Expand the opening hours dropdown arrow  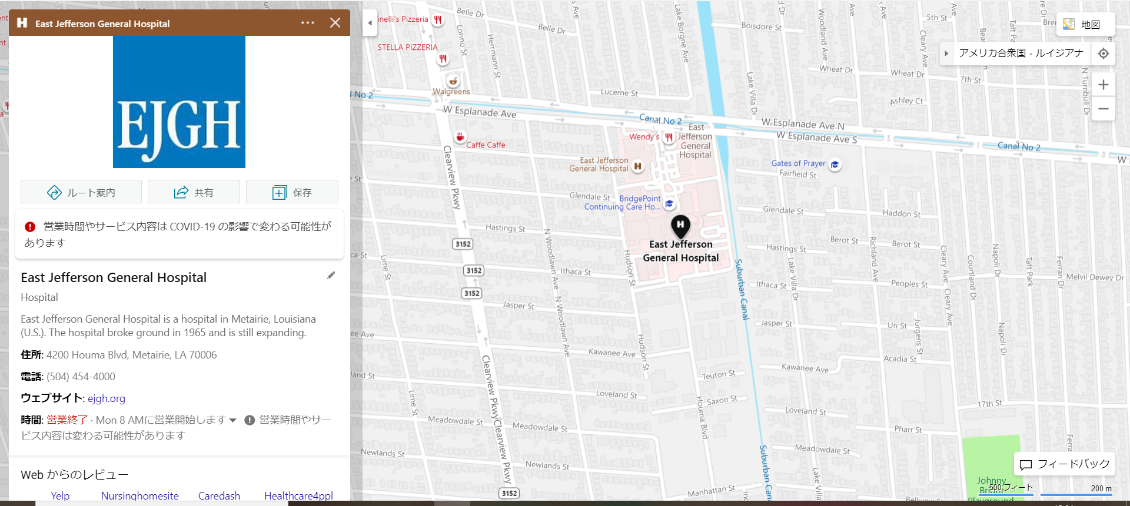(233, 420)
